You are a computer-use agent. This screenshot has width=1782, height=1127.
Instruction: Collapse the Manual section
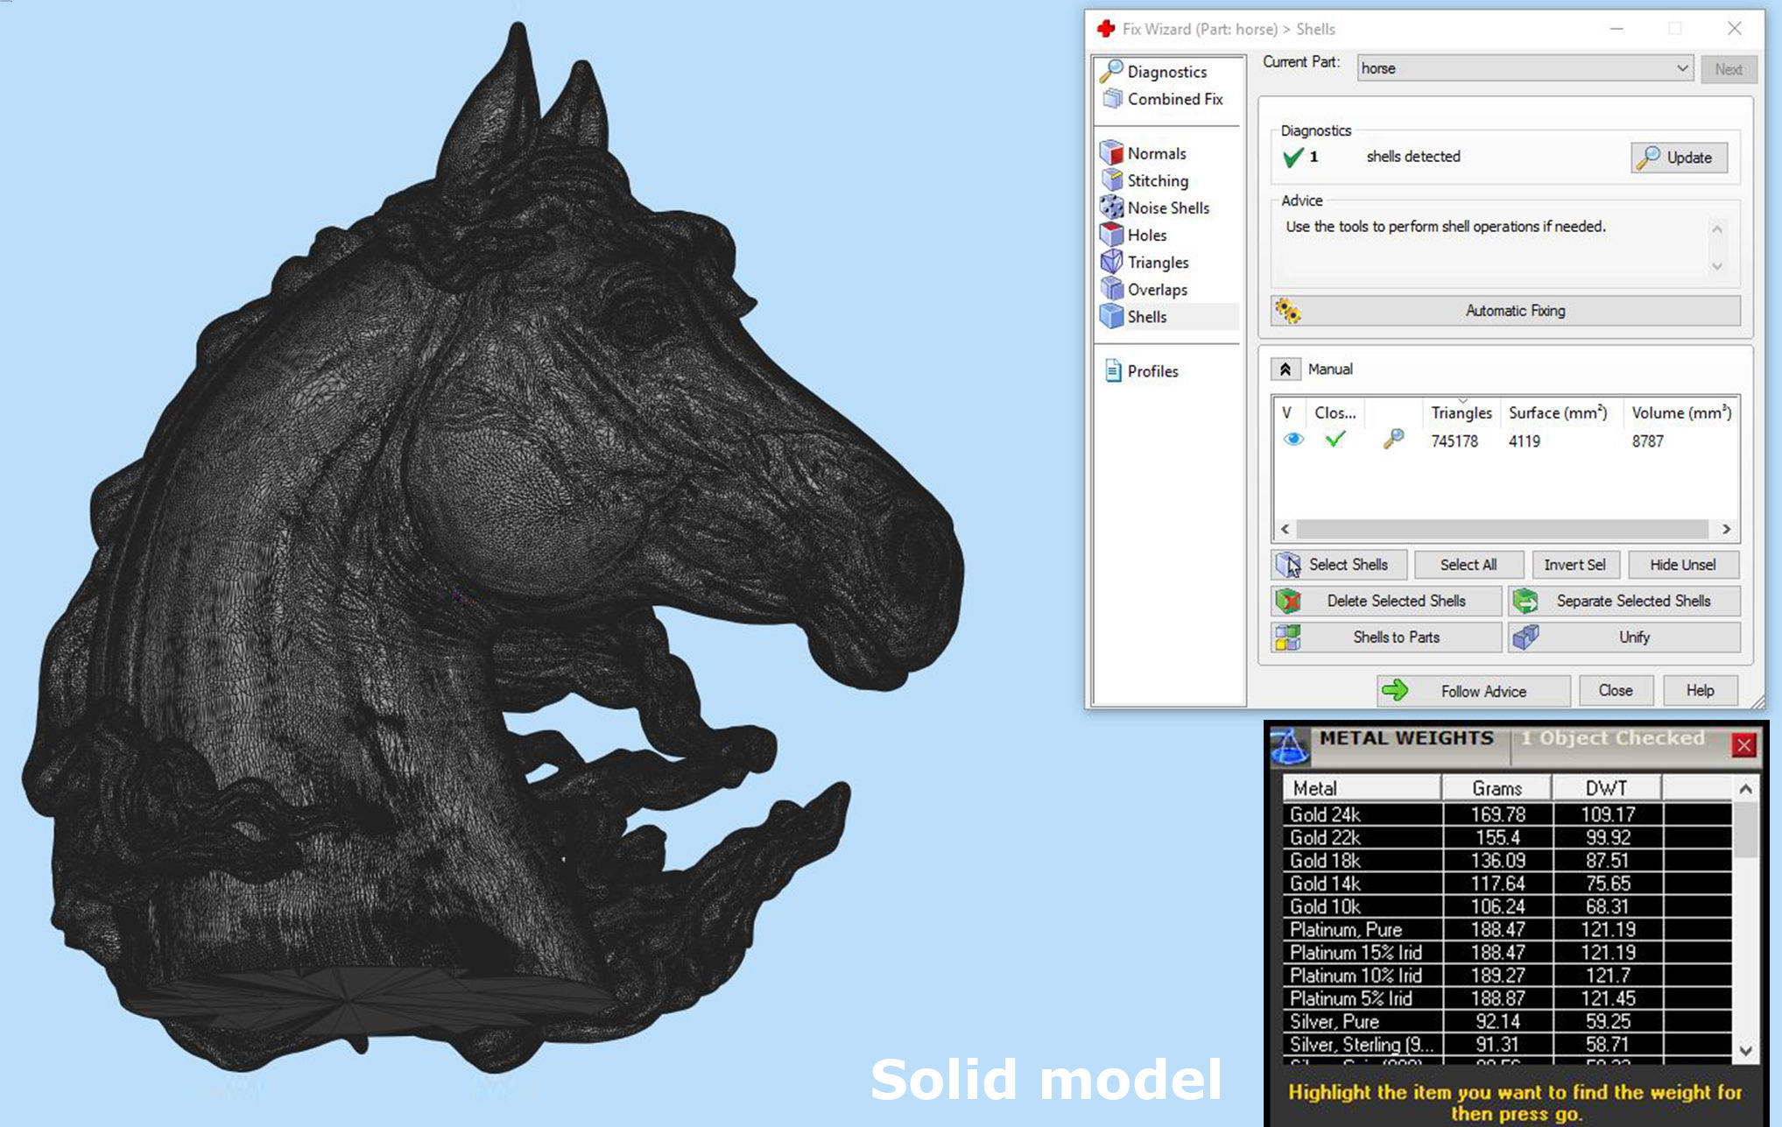pos(1285,370)
